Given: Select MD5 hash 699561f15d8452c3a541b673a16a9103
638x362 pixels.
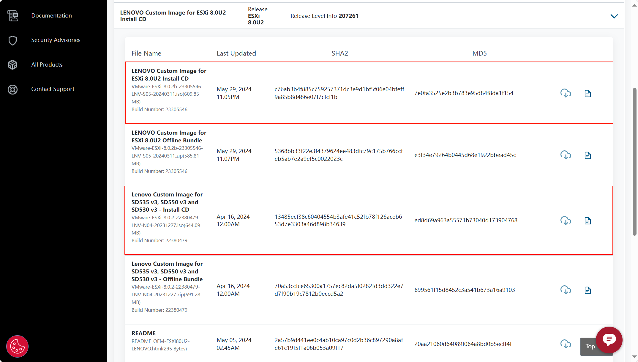Looking at the screenshot, I should 465,290.
